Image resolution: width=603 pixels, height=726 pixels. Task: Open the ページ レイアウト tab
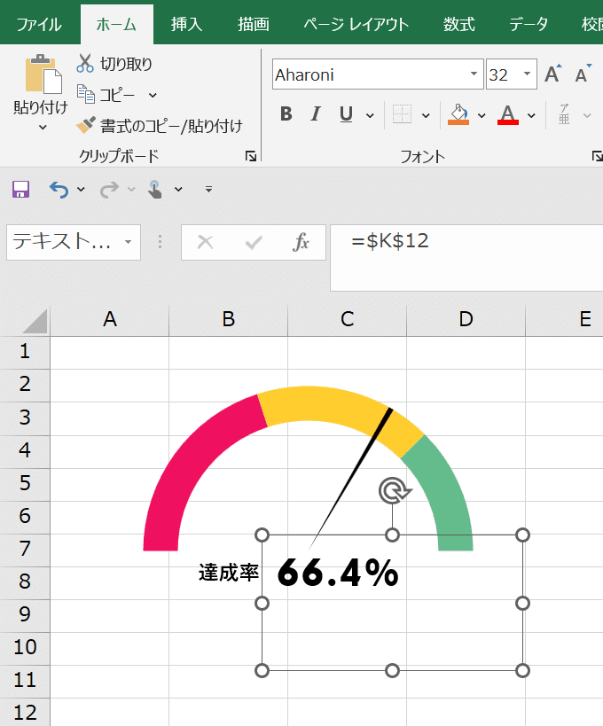(356, 25)
